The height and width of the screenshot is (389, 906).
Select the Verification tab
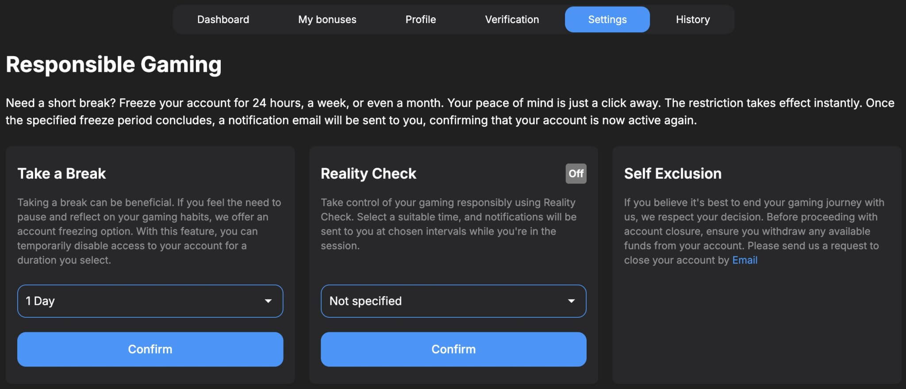point(512,19)
